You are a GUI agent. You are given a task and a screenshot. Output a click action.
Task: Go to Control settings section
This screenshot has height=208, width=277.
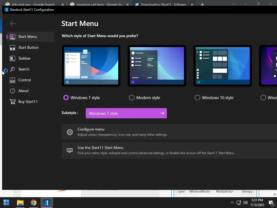(x=30, y=80)
